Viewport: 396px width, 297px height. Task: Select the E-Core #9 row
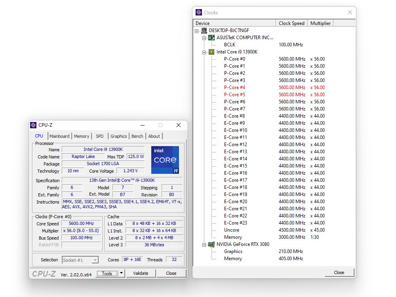(274, 123)
